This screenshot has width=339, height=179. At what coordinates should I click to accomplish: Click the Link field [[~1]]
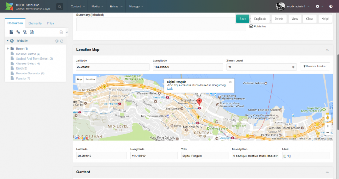tap(306, 156)
